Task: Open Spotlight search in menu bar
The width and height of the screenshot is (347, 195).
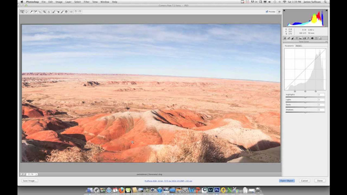Action: 326,2
